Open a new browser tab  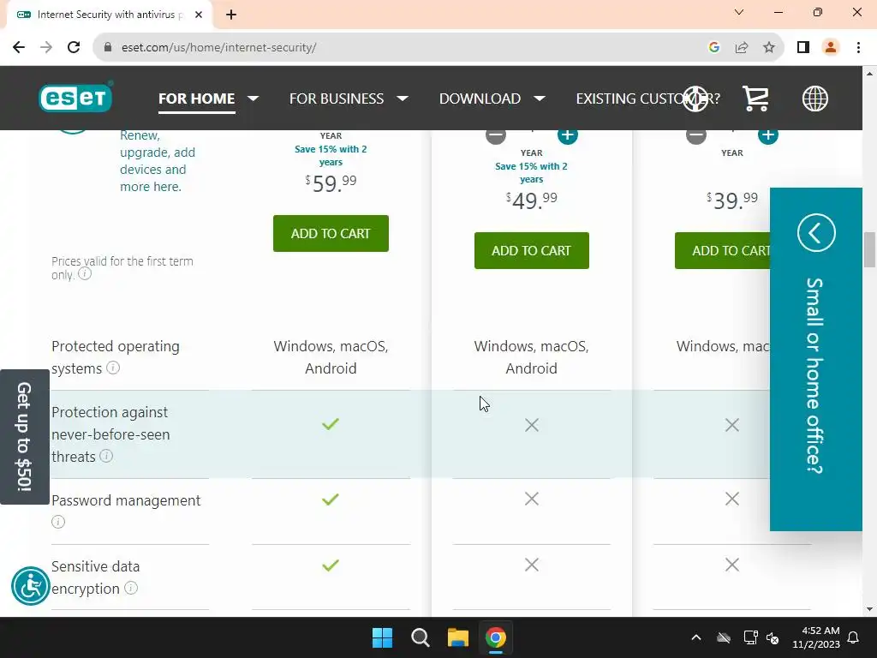coord(231,15)
